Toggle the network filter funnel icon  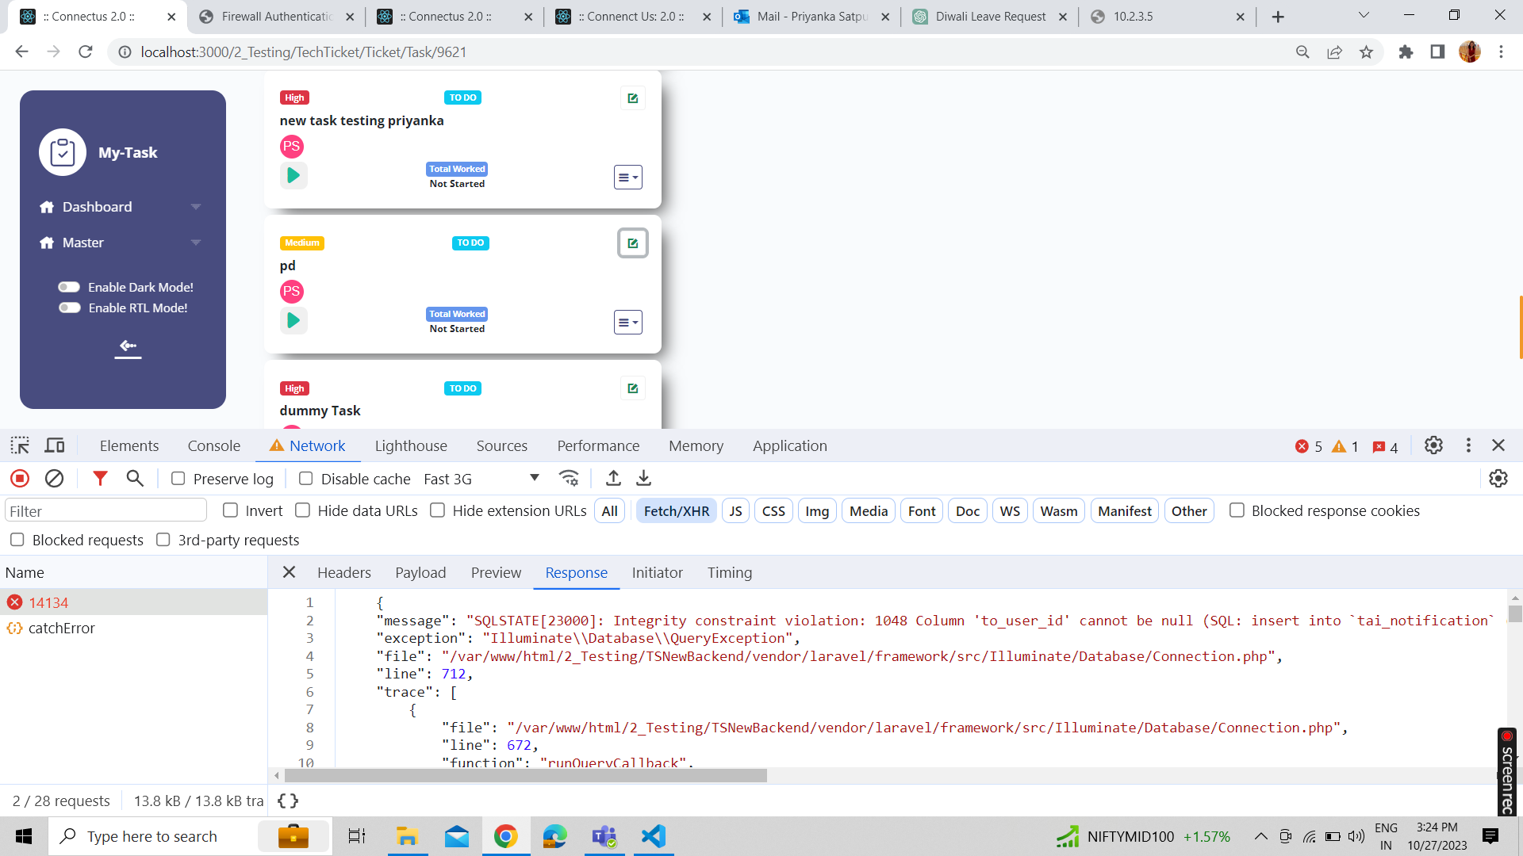tap(100, 478)
